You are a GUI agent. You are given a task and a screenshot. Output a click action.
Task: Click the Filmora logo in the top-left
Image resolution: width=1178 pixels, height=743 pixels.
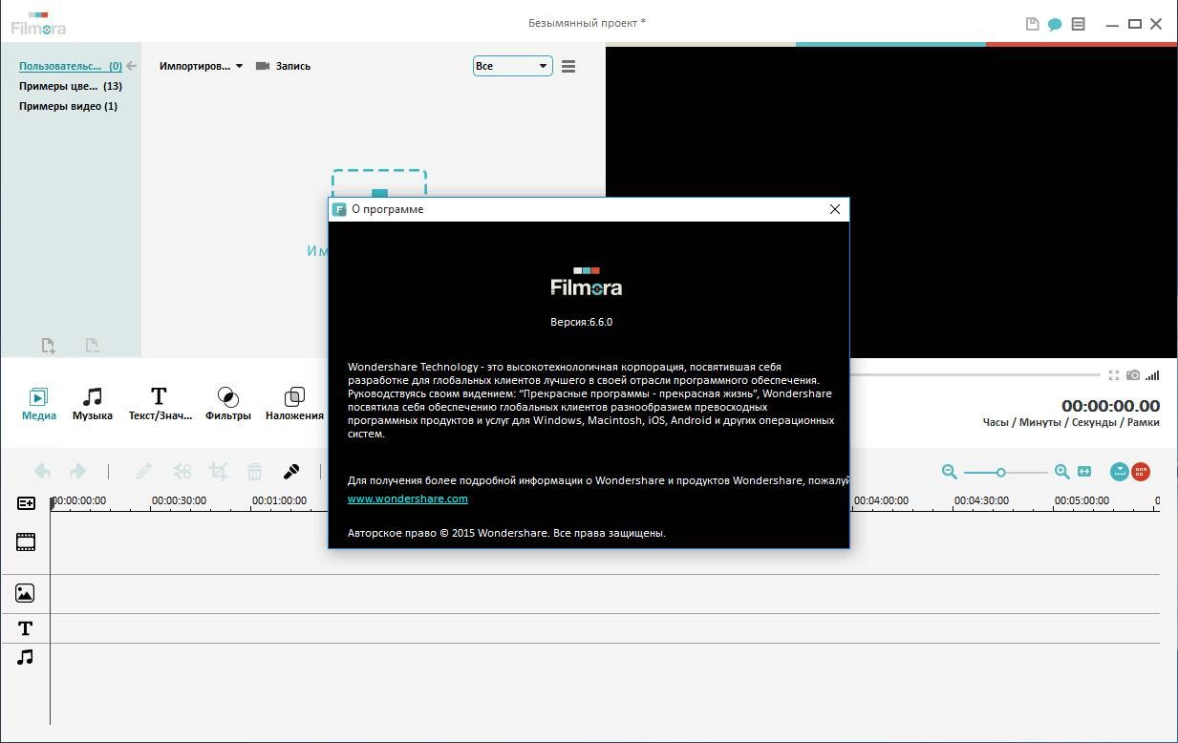coord(38,24)
